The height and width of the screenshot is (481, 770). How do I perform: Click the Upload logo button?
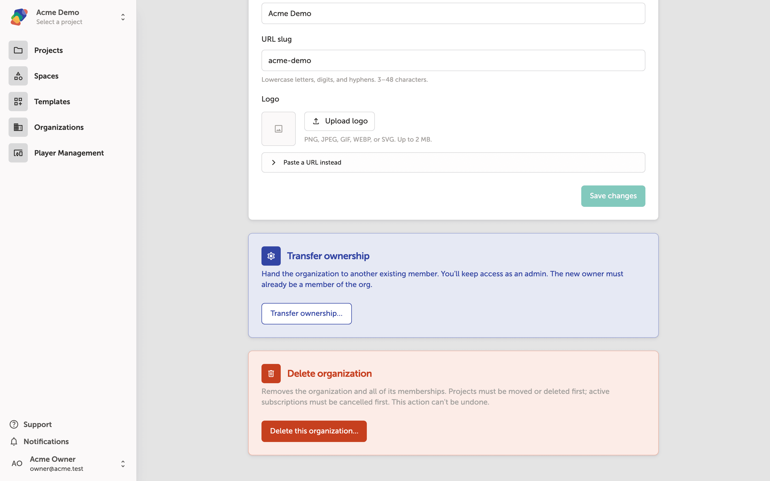(339, 121)
